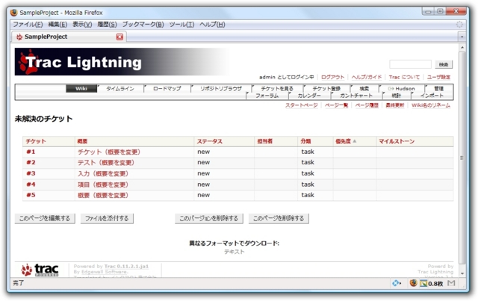Screen dimensions: 478x301
Task: Click the Firefox icon in the status bar
Action: (413, 283)
